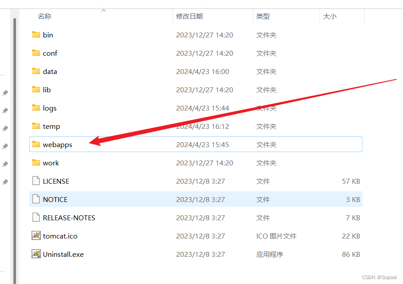Image resolution: width=403 pixels, height=284 pixels.
Task: Toggle the topmost pin in left sidebar
Action: [x=5, y=93]
